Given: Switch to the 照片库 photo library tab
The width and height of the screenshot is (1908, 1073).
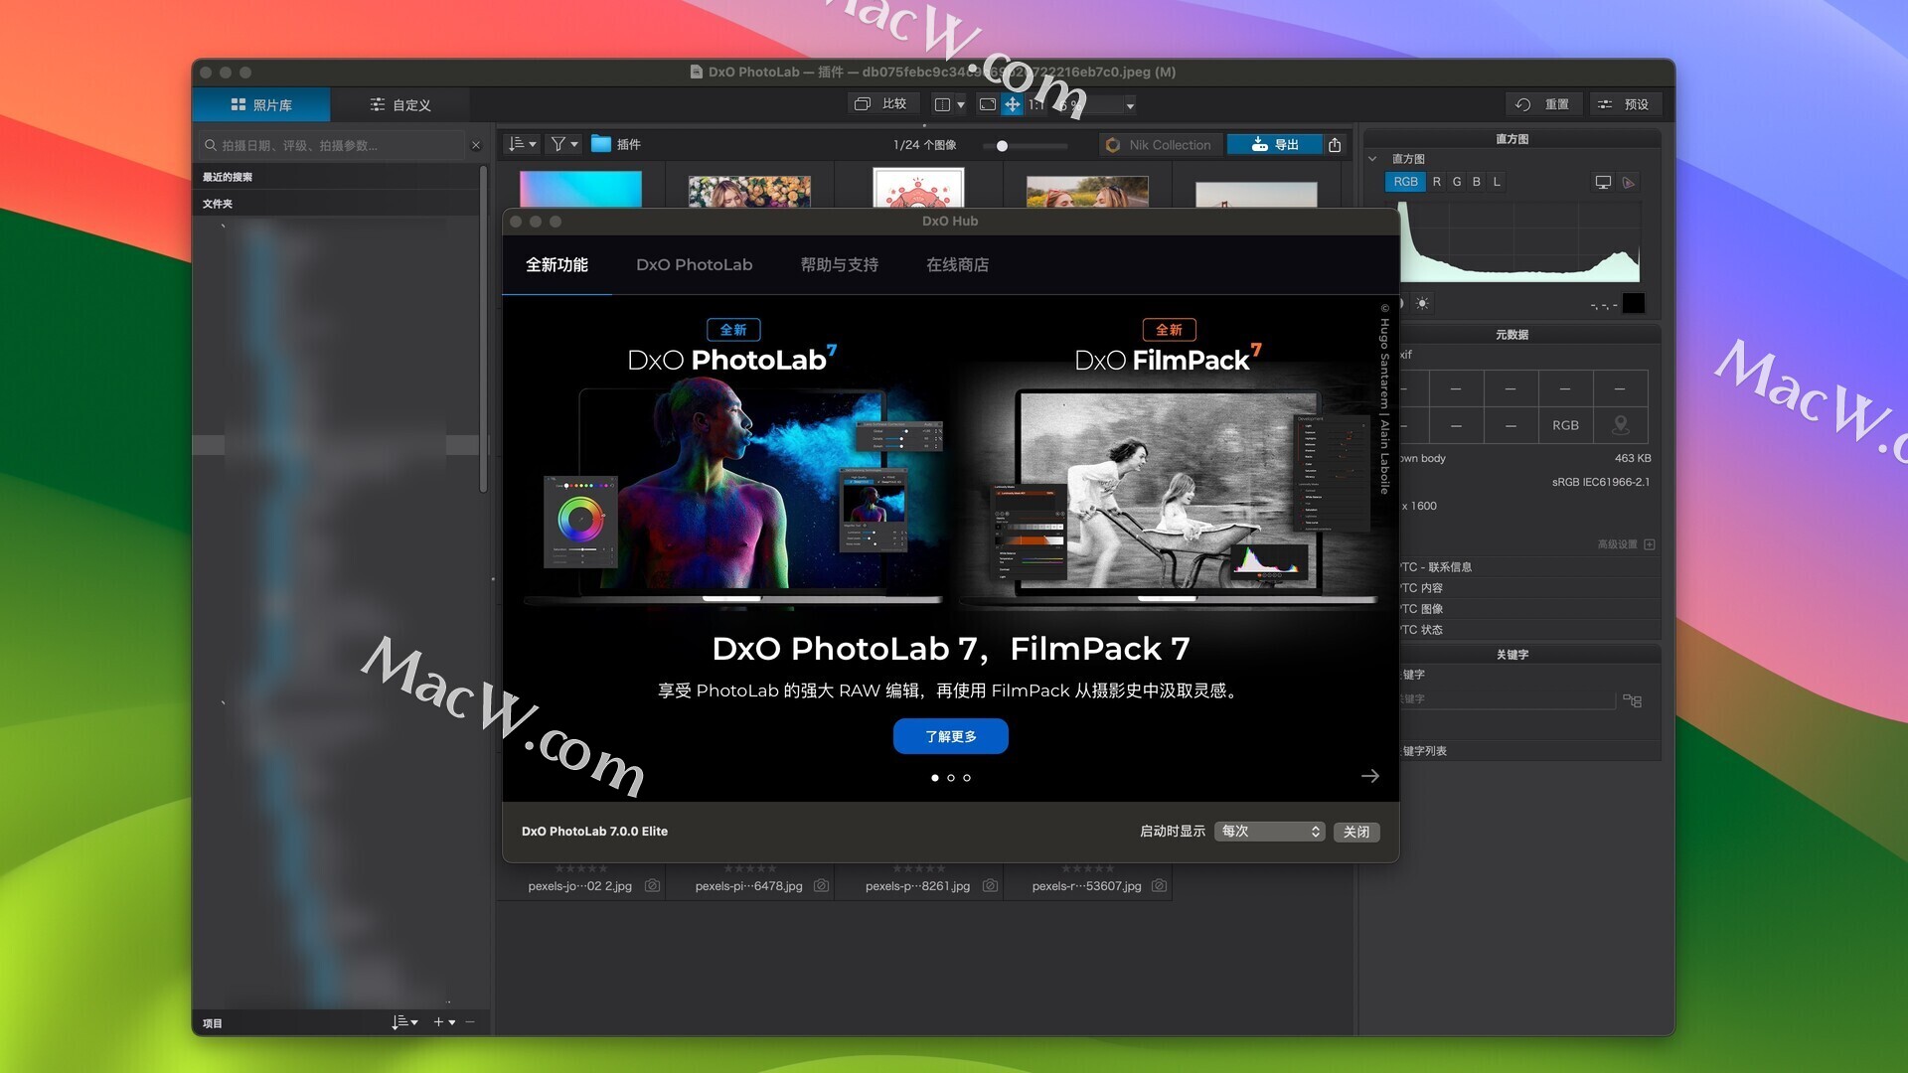Looking at the screenshot, I should coord(261,104).
